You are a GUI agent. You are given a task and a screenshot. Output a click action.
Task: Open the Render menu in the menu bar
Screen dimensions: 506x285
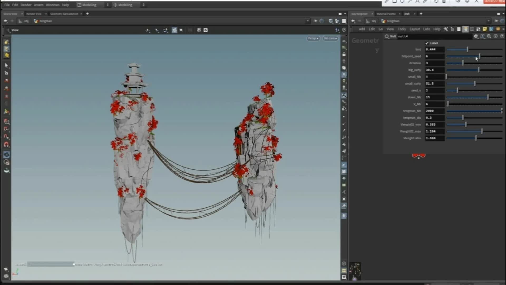pyautogui.click(x=26, y=5)
